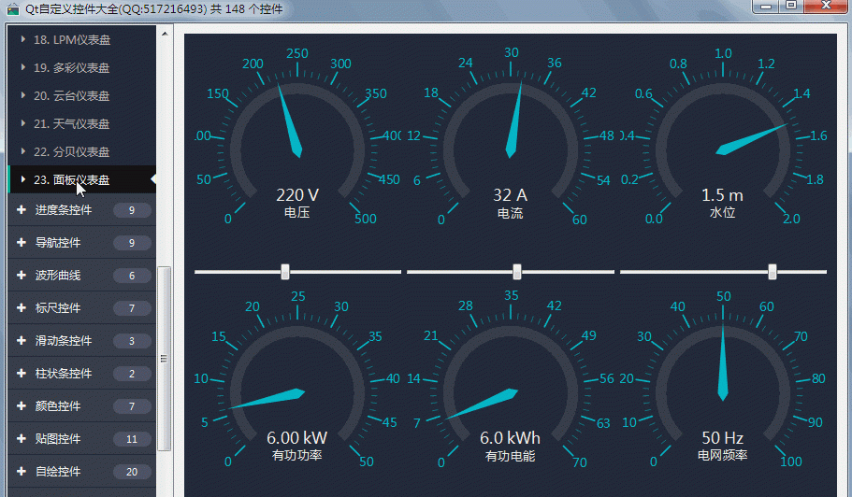Click the 波形曲线 count badge 6
The height and width of the screenshot is (497, 852).
(x=132, y=276)
